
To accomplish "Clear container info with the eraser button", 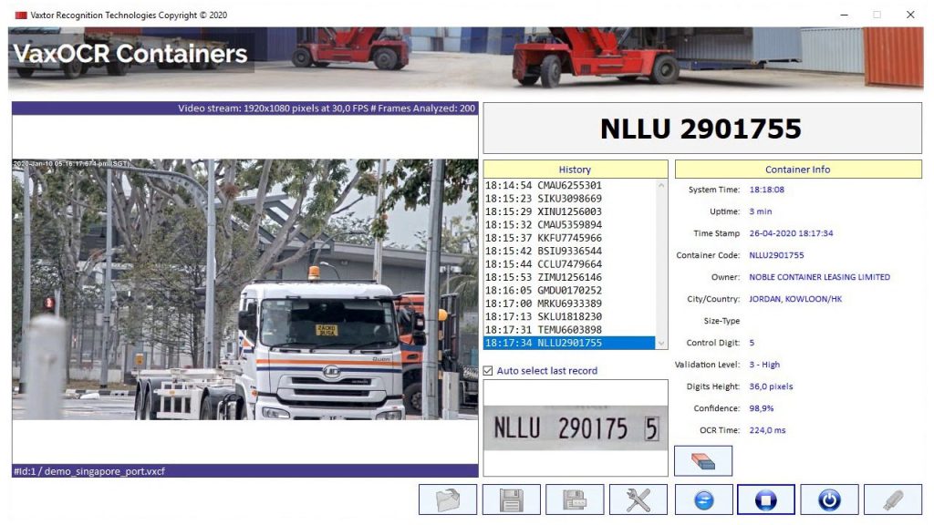I will click(703, 461).
